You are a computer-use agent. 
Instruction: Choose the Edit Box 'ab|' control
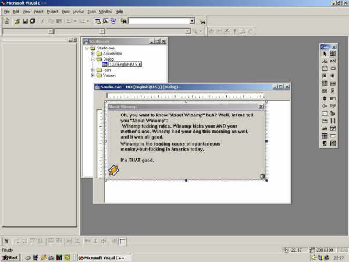tap(333, 61)
